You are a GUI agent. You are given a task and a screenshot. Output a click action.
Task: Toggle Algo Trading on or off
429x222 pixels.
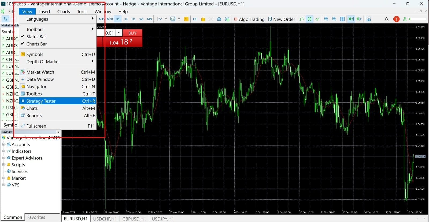point(249,19)
